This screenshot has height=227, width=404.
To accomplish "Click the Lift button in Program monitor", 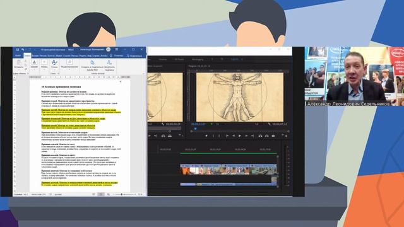I will (x=260, y=136).
